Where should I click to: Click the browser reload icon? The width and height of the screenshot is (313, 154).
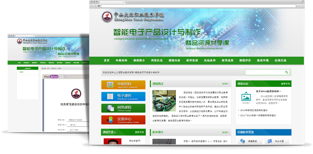[x=99, y=6]
